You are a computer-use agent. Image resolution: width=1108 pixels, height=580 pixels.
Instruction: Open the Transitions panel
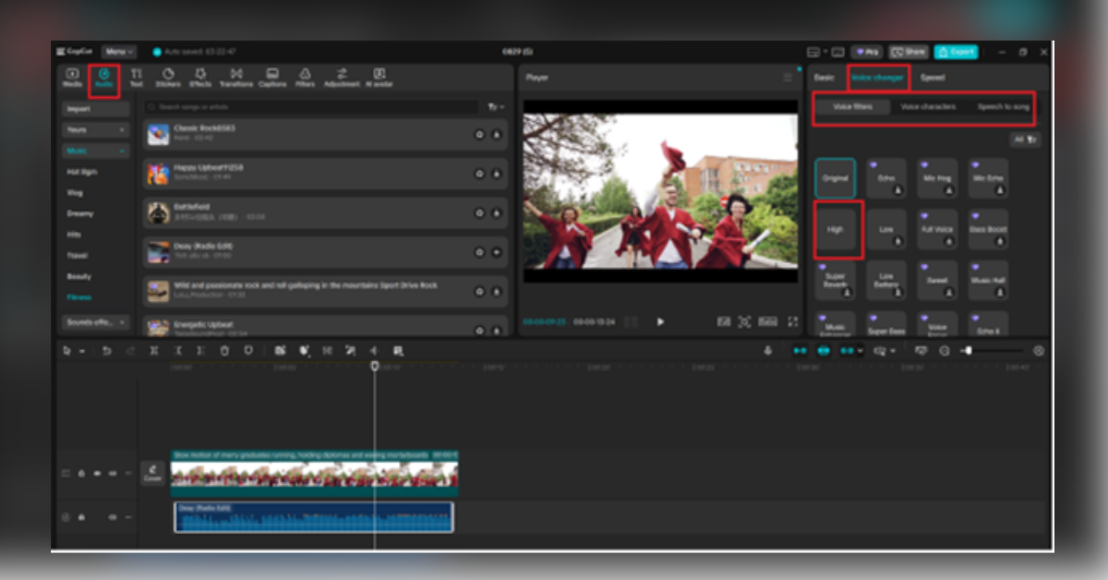point(235,78)
